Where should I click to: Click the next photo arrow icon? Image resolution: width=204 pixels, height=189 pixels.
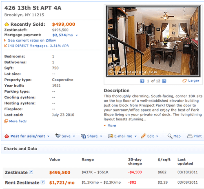tap(164, 81)
